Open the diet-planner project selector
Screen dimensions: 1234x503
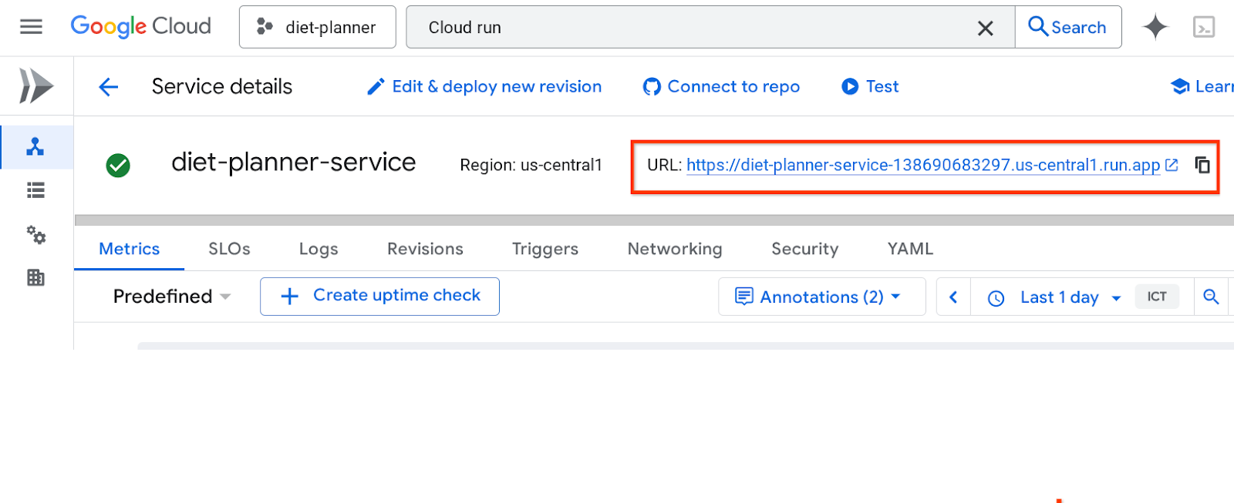(317, 27)
